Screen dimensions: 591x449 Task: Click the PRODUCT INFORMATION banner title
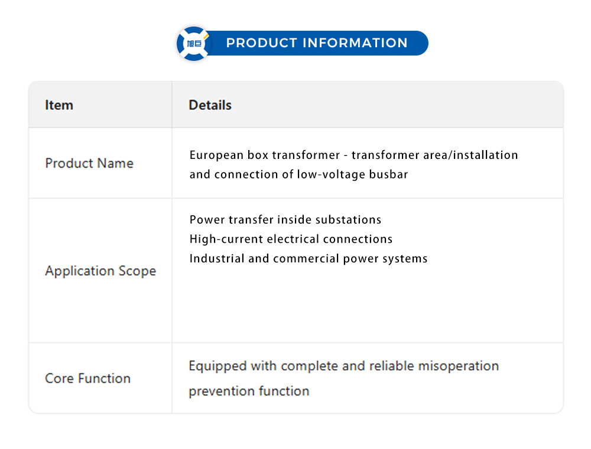317,43
